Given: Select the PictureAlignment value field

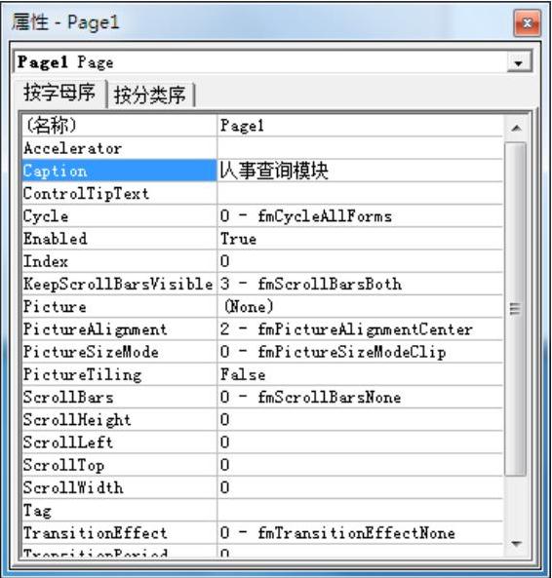Looking at the screenshot, I should pyautogui.click(x=360, y=329).
